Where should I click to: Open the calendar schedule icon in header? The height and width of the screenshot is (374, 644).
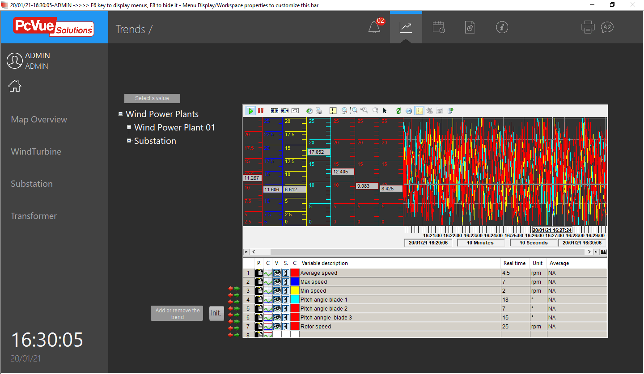coord(439,28)
